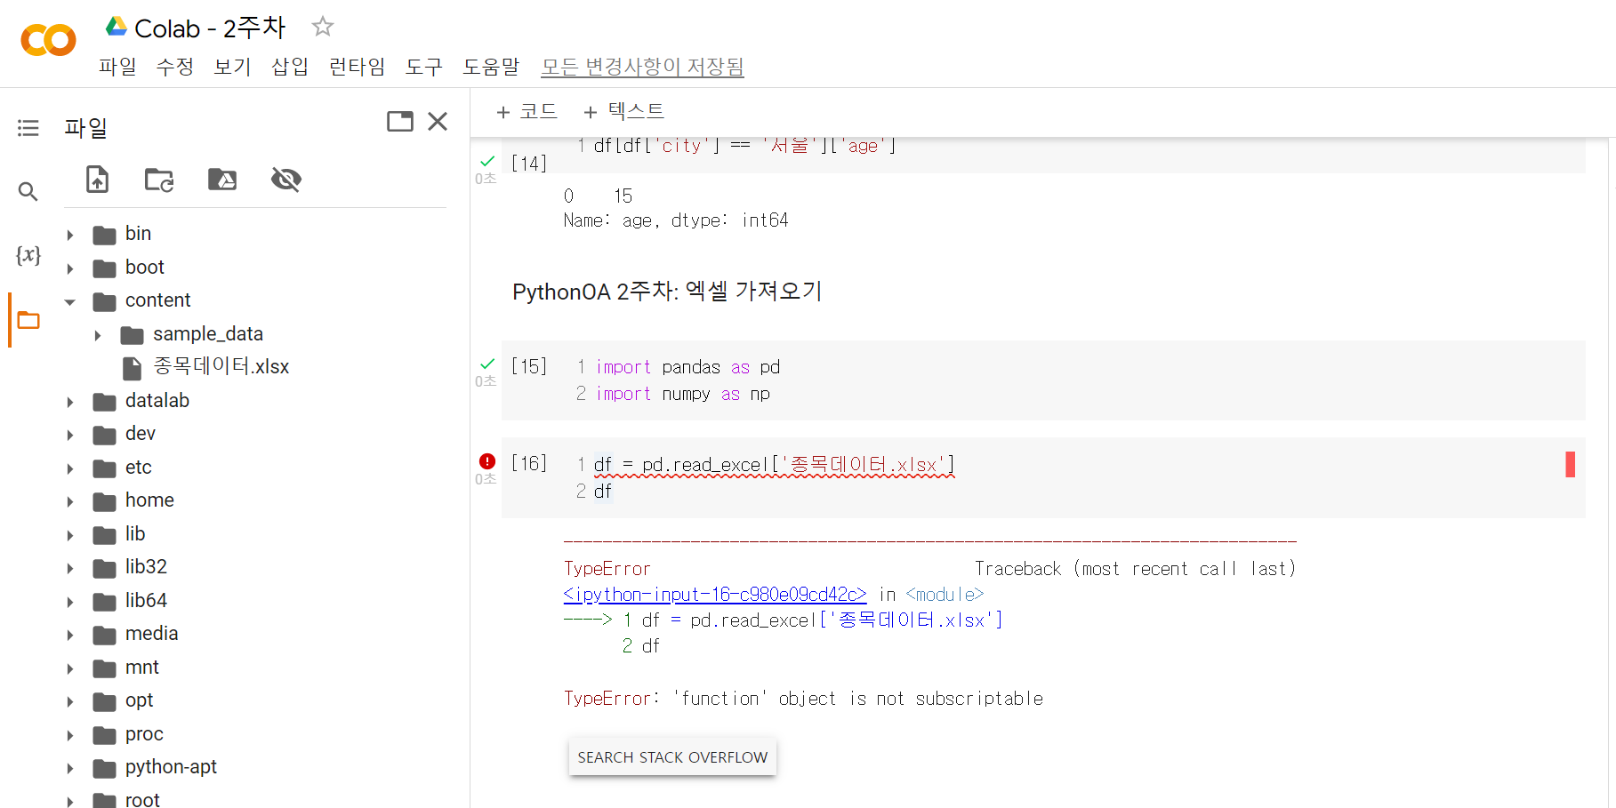Open the table of contents sidebar icon
This screenshot has width=1616, height=808.
pyautogui.click(x=28, y=128)
